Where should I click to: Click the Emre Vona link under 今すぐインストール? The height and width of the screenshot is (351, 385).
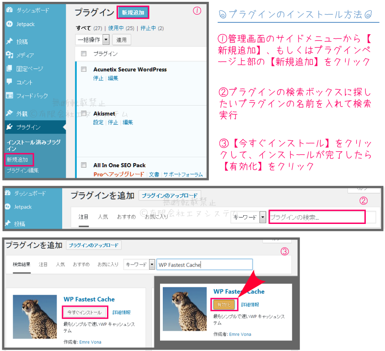(x=90, y=342)
